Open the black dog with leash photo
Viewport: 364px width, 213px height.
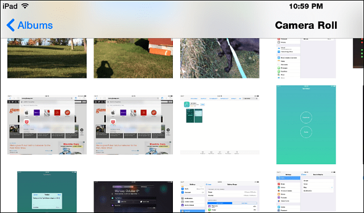click(x=220, y=58)
